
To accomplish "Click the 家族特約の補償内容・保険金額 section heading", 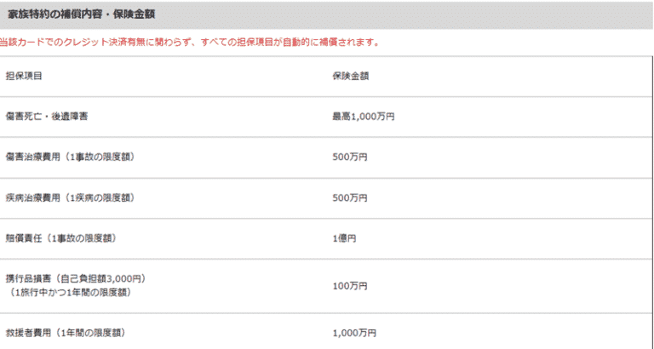I will [82, 14].
